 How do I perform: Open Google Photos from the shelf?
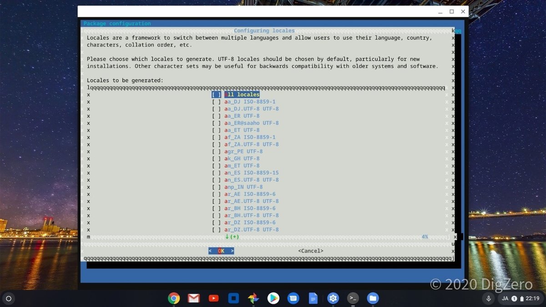(x=253, y=298)
